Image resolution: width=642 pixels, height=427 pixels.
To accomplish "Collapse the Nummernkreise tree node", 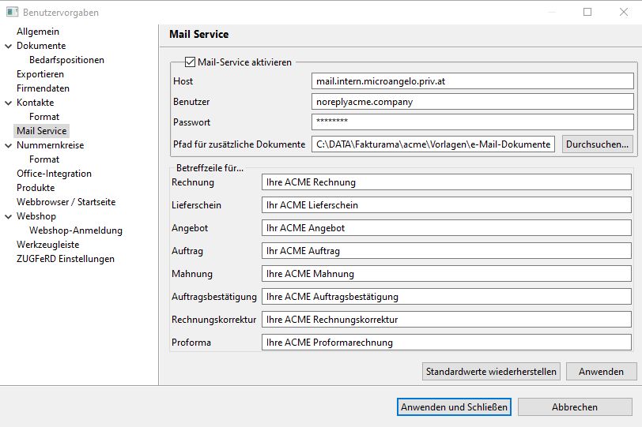I will pos(8,145).
